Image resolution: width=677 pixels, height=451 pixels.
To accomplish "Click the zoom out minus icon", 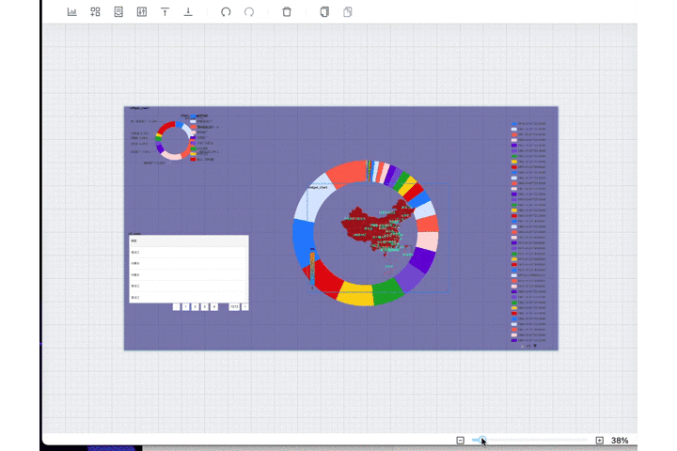I will (460, 441).
